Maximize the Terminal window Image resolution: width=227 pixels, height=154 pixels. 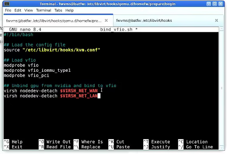pyautogui.click(x=215, y=4)
